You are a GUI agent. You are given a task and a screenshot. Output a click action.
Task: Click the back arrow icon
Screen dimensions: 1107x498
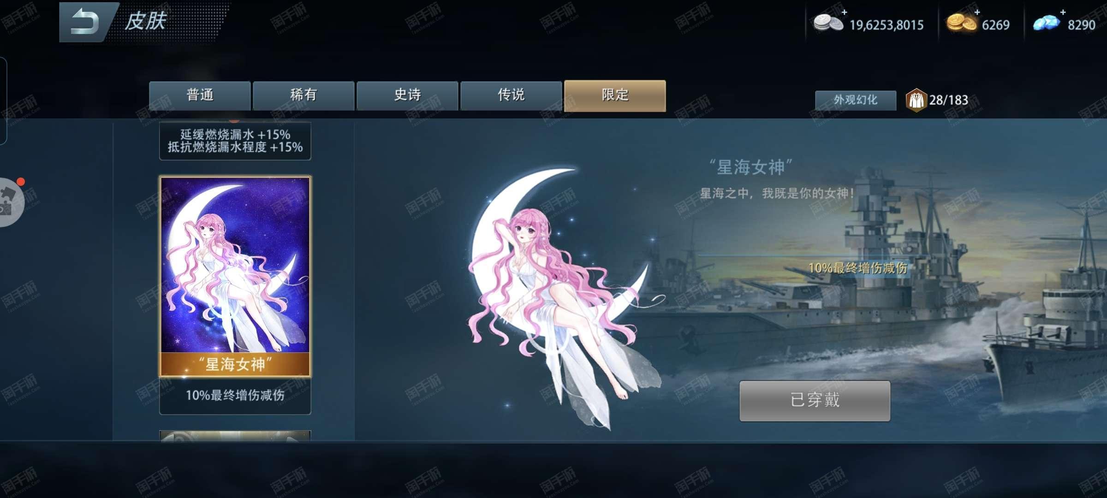(85, 22)
